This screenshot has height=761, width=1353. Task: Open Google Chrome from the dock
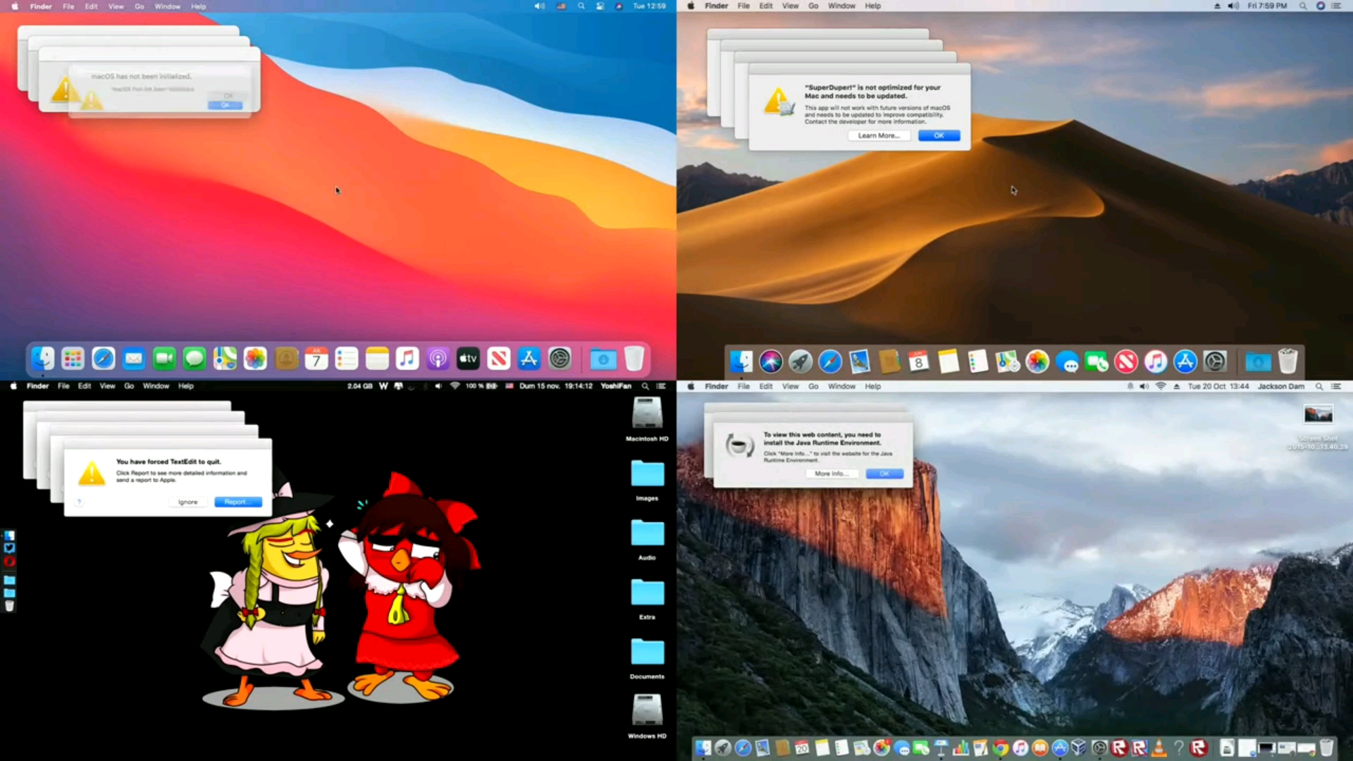click(1001, 748)
